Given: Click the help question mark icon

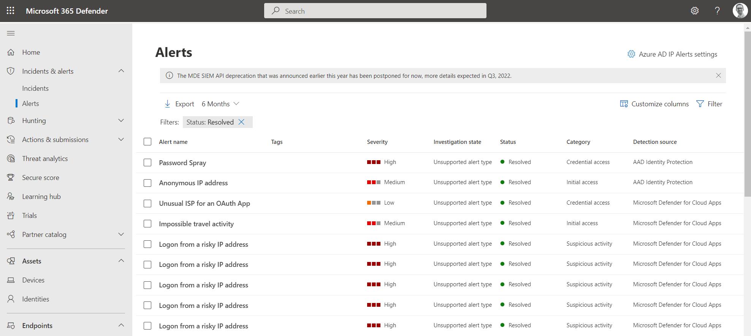Looking at the screenshot, I should click(x=717, y=11).
